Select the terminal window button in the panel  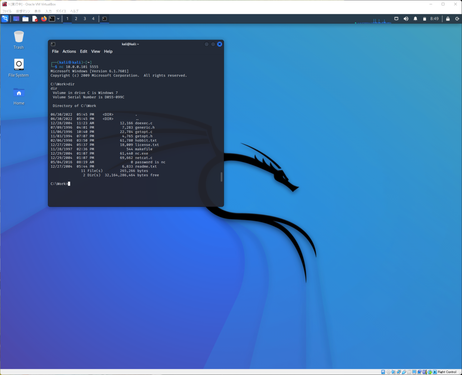[104, 18]
